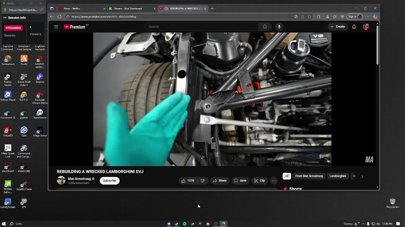This screenshot has width=405, height=227.
Task: Show hidden system tray icons
Action: (x=363, y=224)
